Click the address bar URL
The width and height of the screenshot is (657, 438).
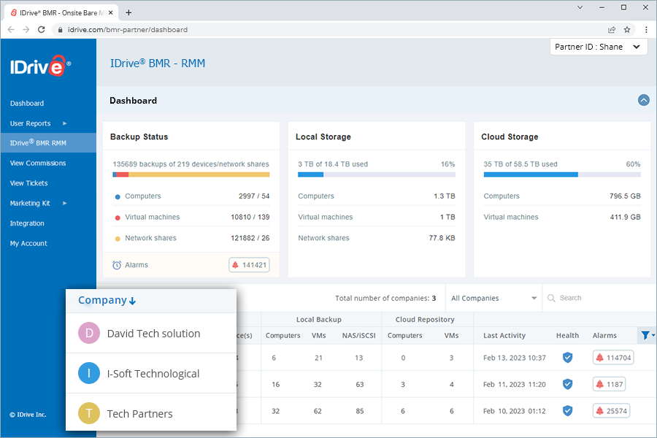128,30
